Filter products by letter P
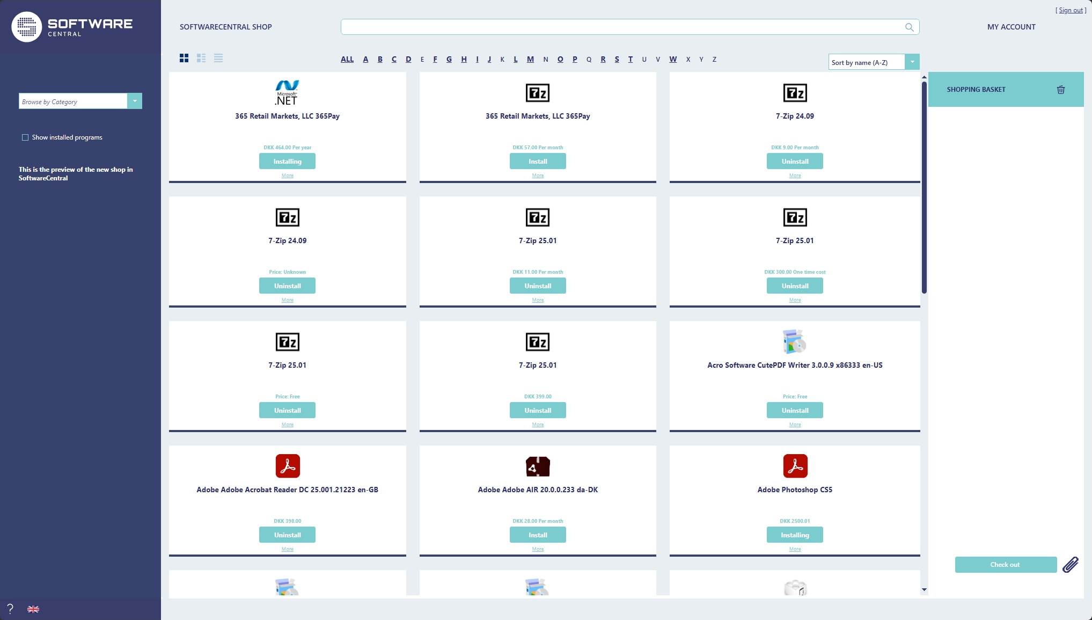 [x=575, y=60]
